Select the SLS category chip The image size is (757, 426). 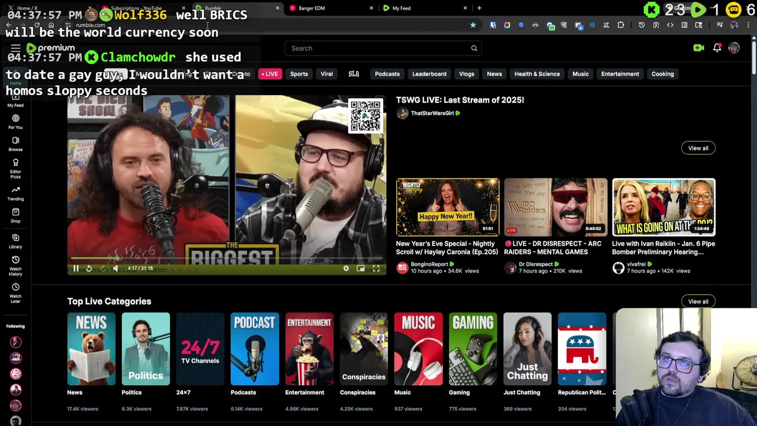(354, 74)
